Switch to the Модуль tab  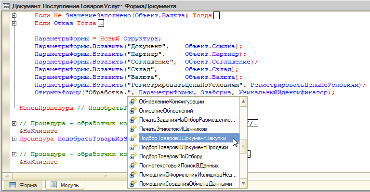click(x=65, y=185)
